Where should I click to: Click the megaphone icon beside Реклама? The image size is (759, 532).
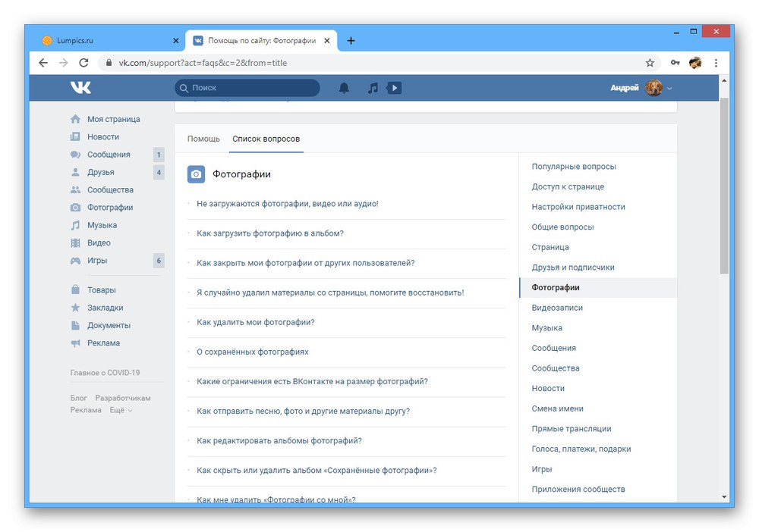click(x=75, y=343)
